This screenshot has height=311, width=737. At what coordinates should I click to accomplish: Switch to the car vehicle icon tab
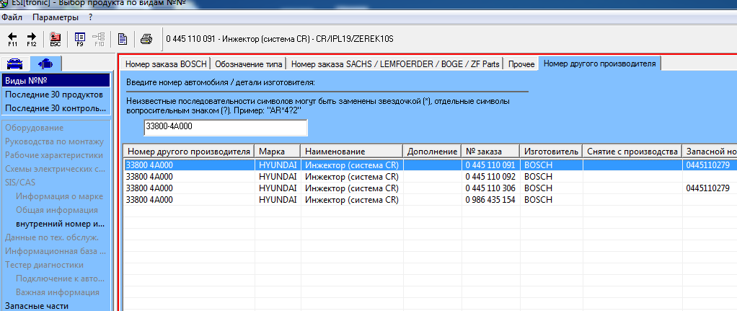(15, 63)
